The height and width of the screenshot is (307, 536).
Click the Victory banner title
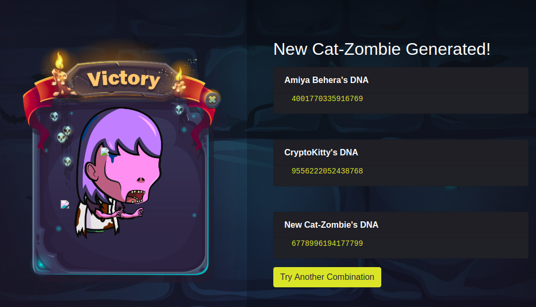pos(123,79)
